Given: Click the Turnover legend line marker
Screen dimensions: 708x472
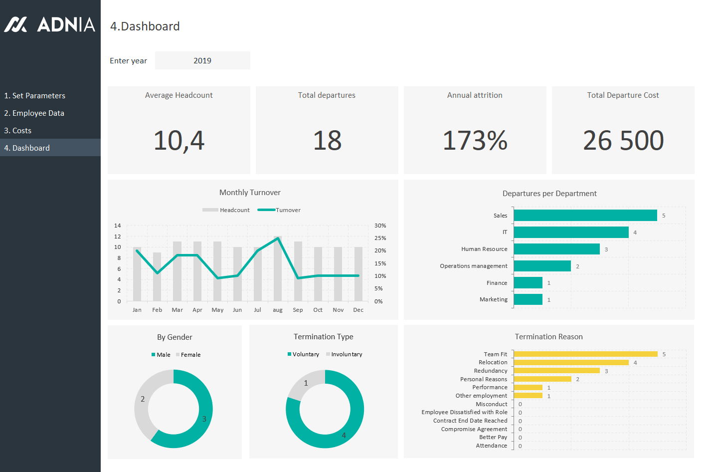Looking at the screenshot, I should pyautogui.click(x=266, y=210).
